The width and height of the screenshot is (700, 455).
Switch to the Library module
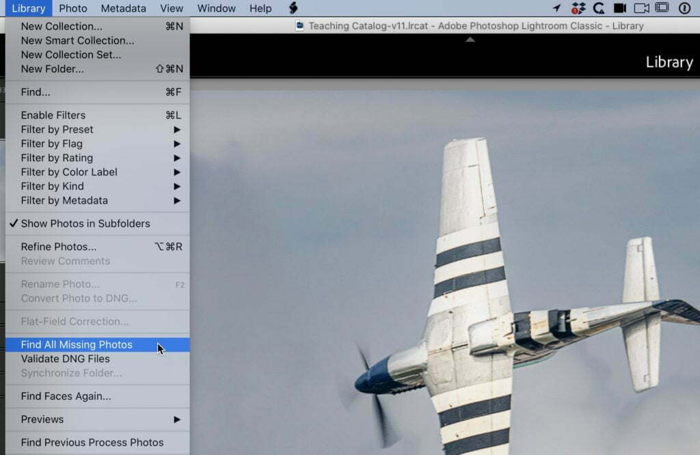click(669, 62)
